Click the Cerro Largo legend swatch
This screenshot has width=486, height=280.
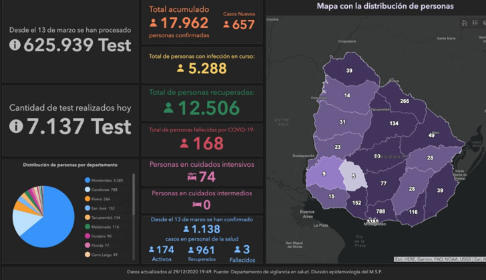coord(87,254)
